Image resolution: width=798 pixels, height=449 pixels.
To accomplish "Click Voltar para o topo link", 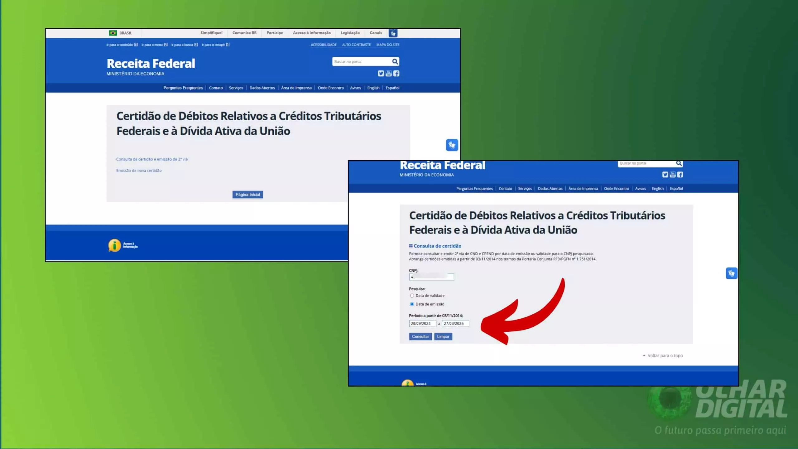I will click(x=663, y=355).
